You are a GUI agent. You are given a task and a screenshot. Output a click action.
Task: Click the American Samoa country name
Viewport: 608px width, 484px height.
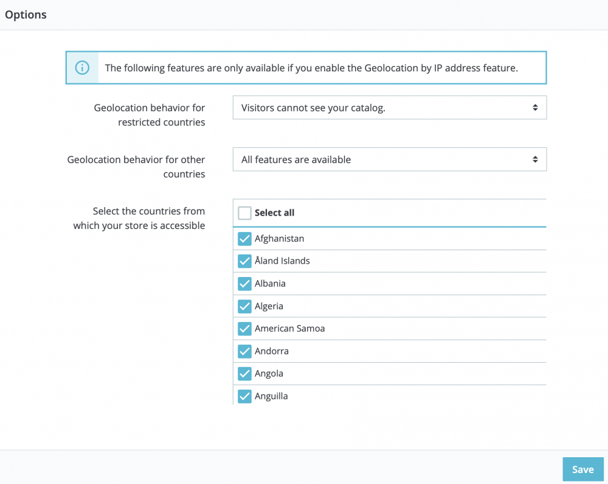point(289,329)
